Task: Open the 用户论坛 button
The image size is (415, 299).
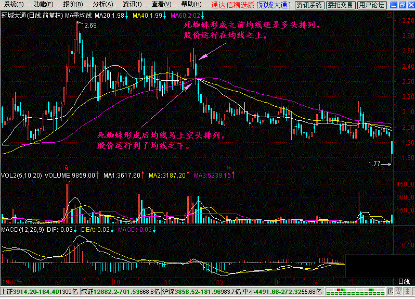Action: point(372,5)
